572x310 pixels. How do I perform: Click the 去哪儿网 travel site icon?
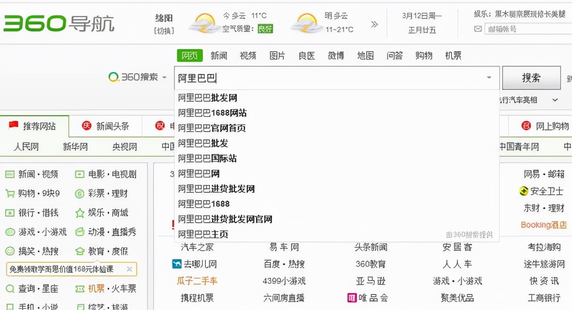[x=178, y=264]
